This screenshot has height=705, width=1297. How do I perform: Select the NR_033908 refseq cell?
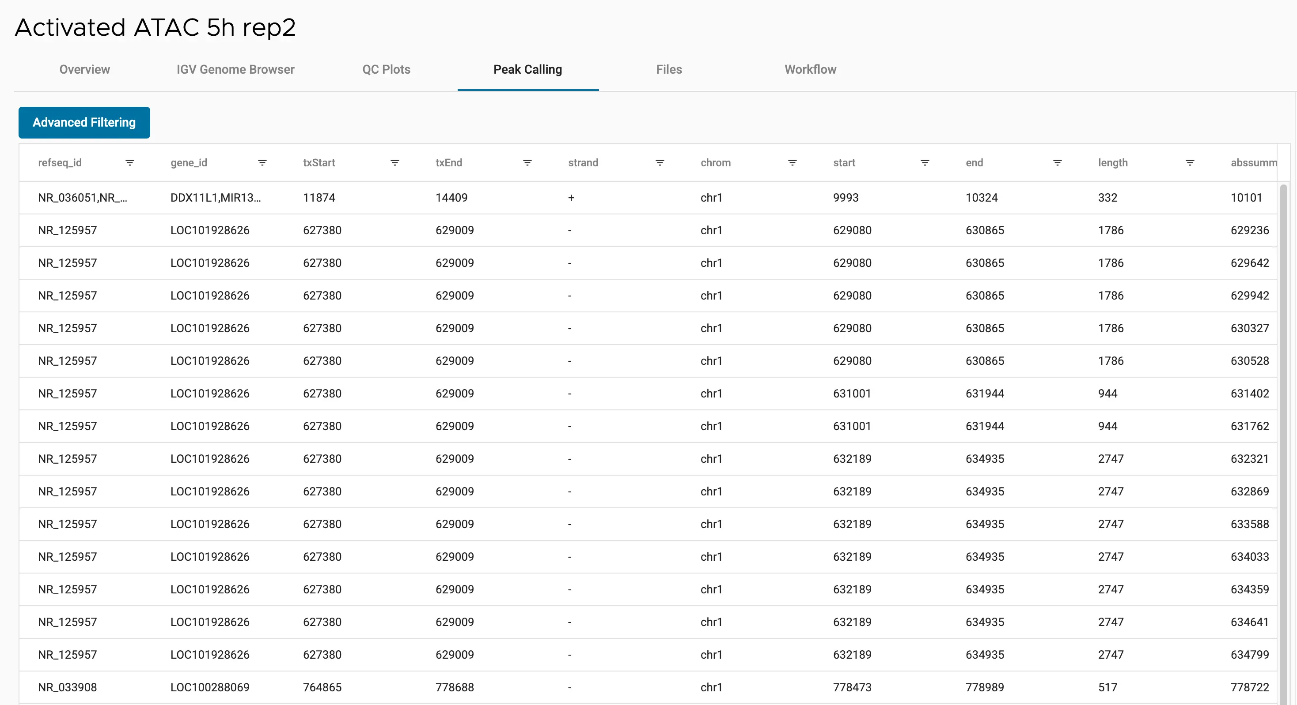(x=68, y=688)
